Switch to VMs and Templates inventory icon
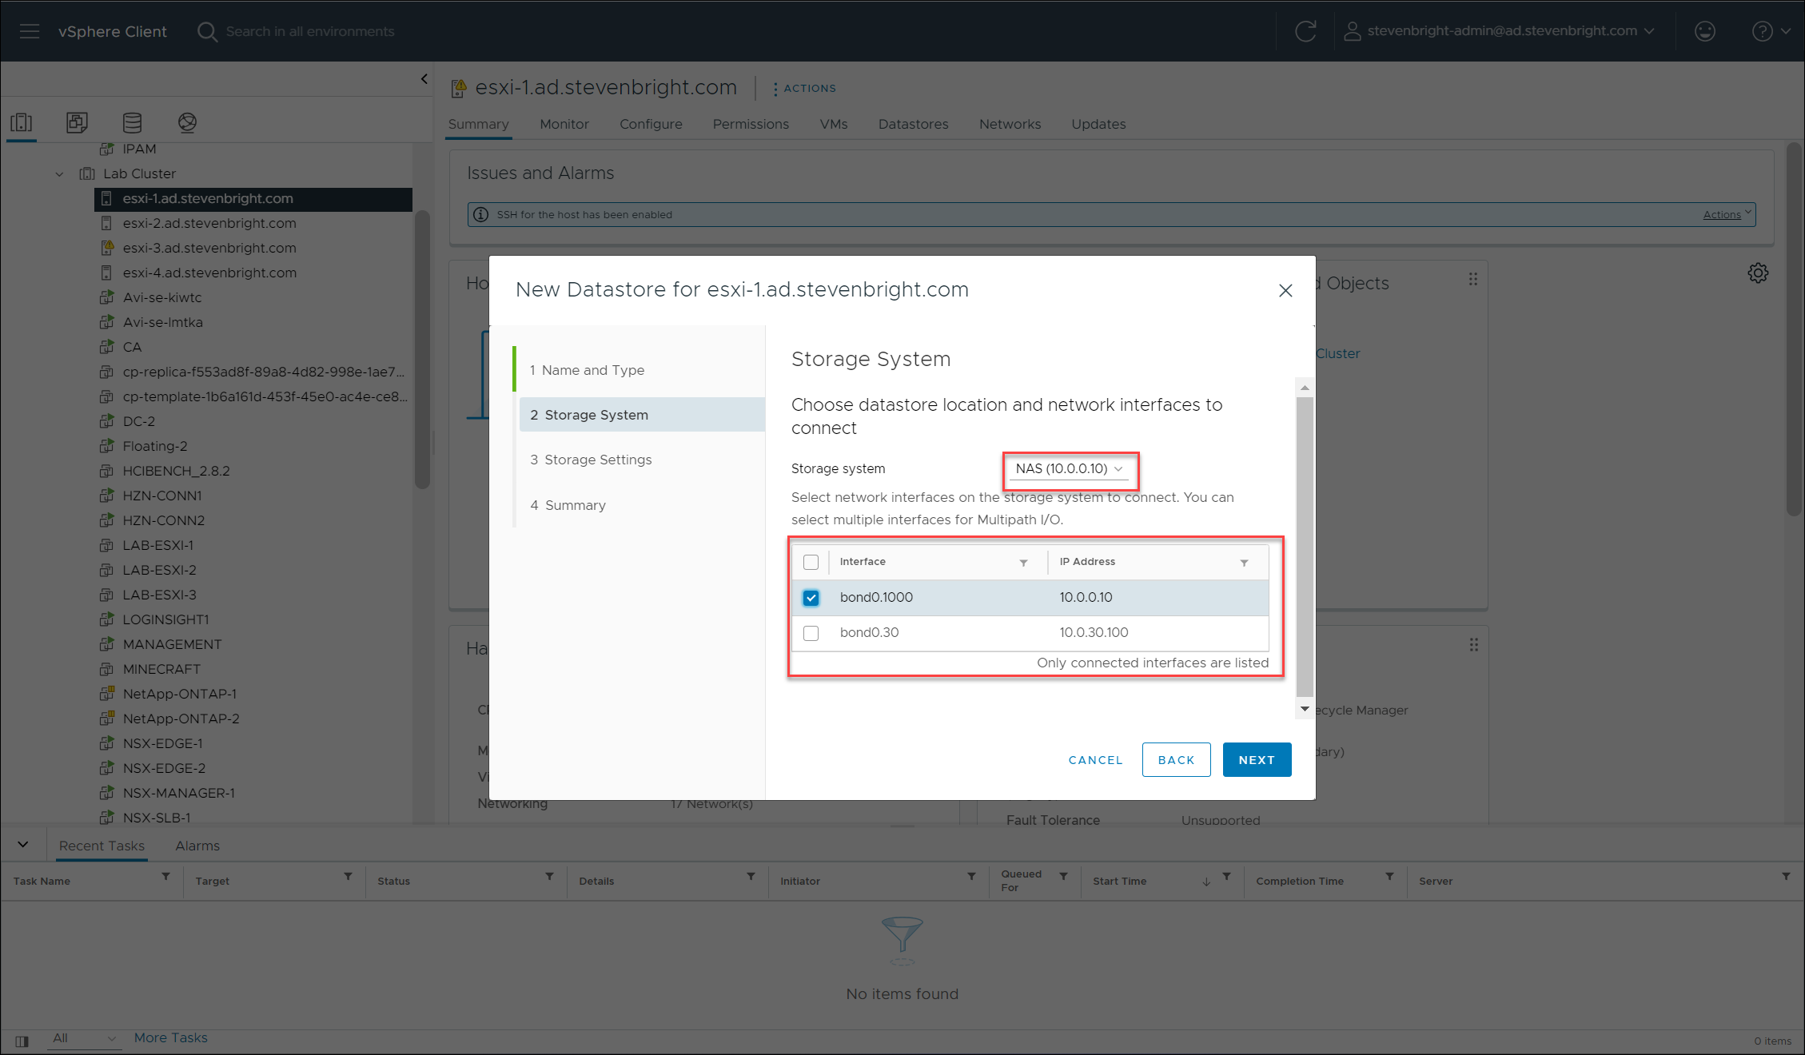Screen dimensions: 1805x1055 [x=77, y=122]
